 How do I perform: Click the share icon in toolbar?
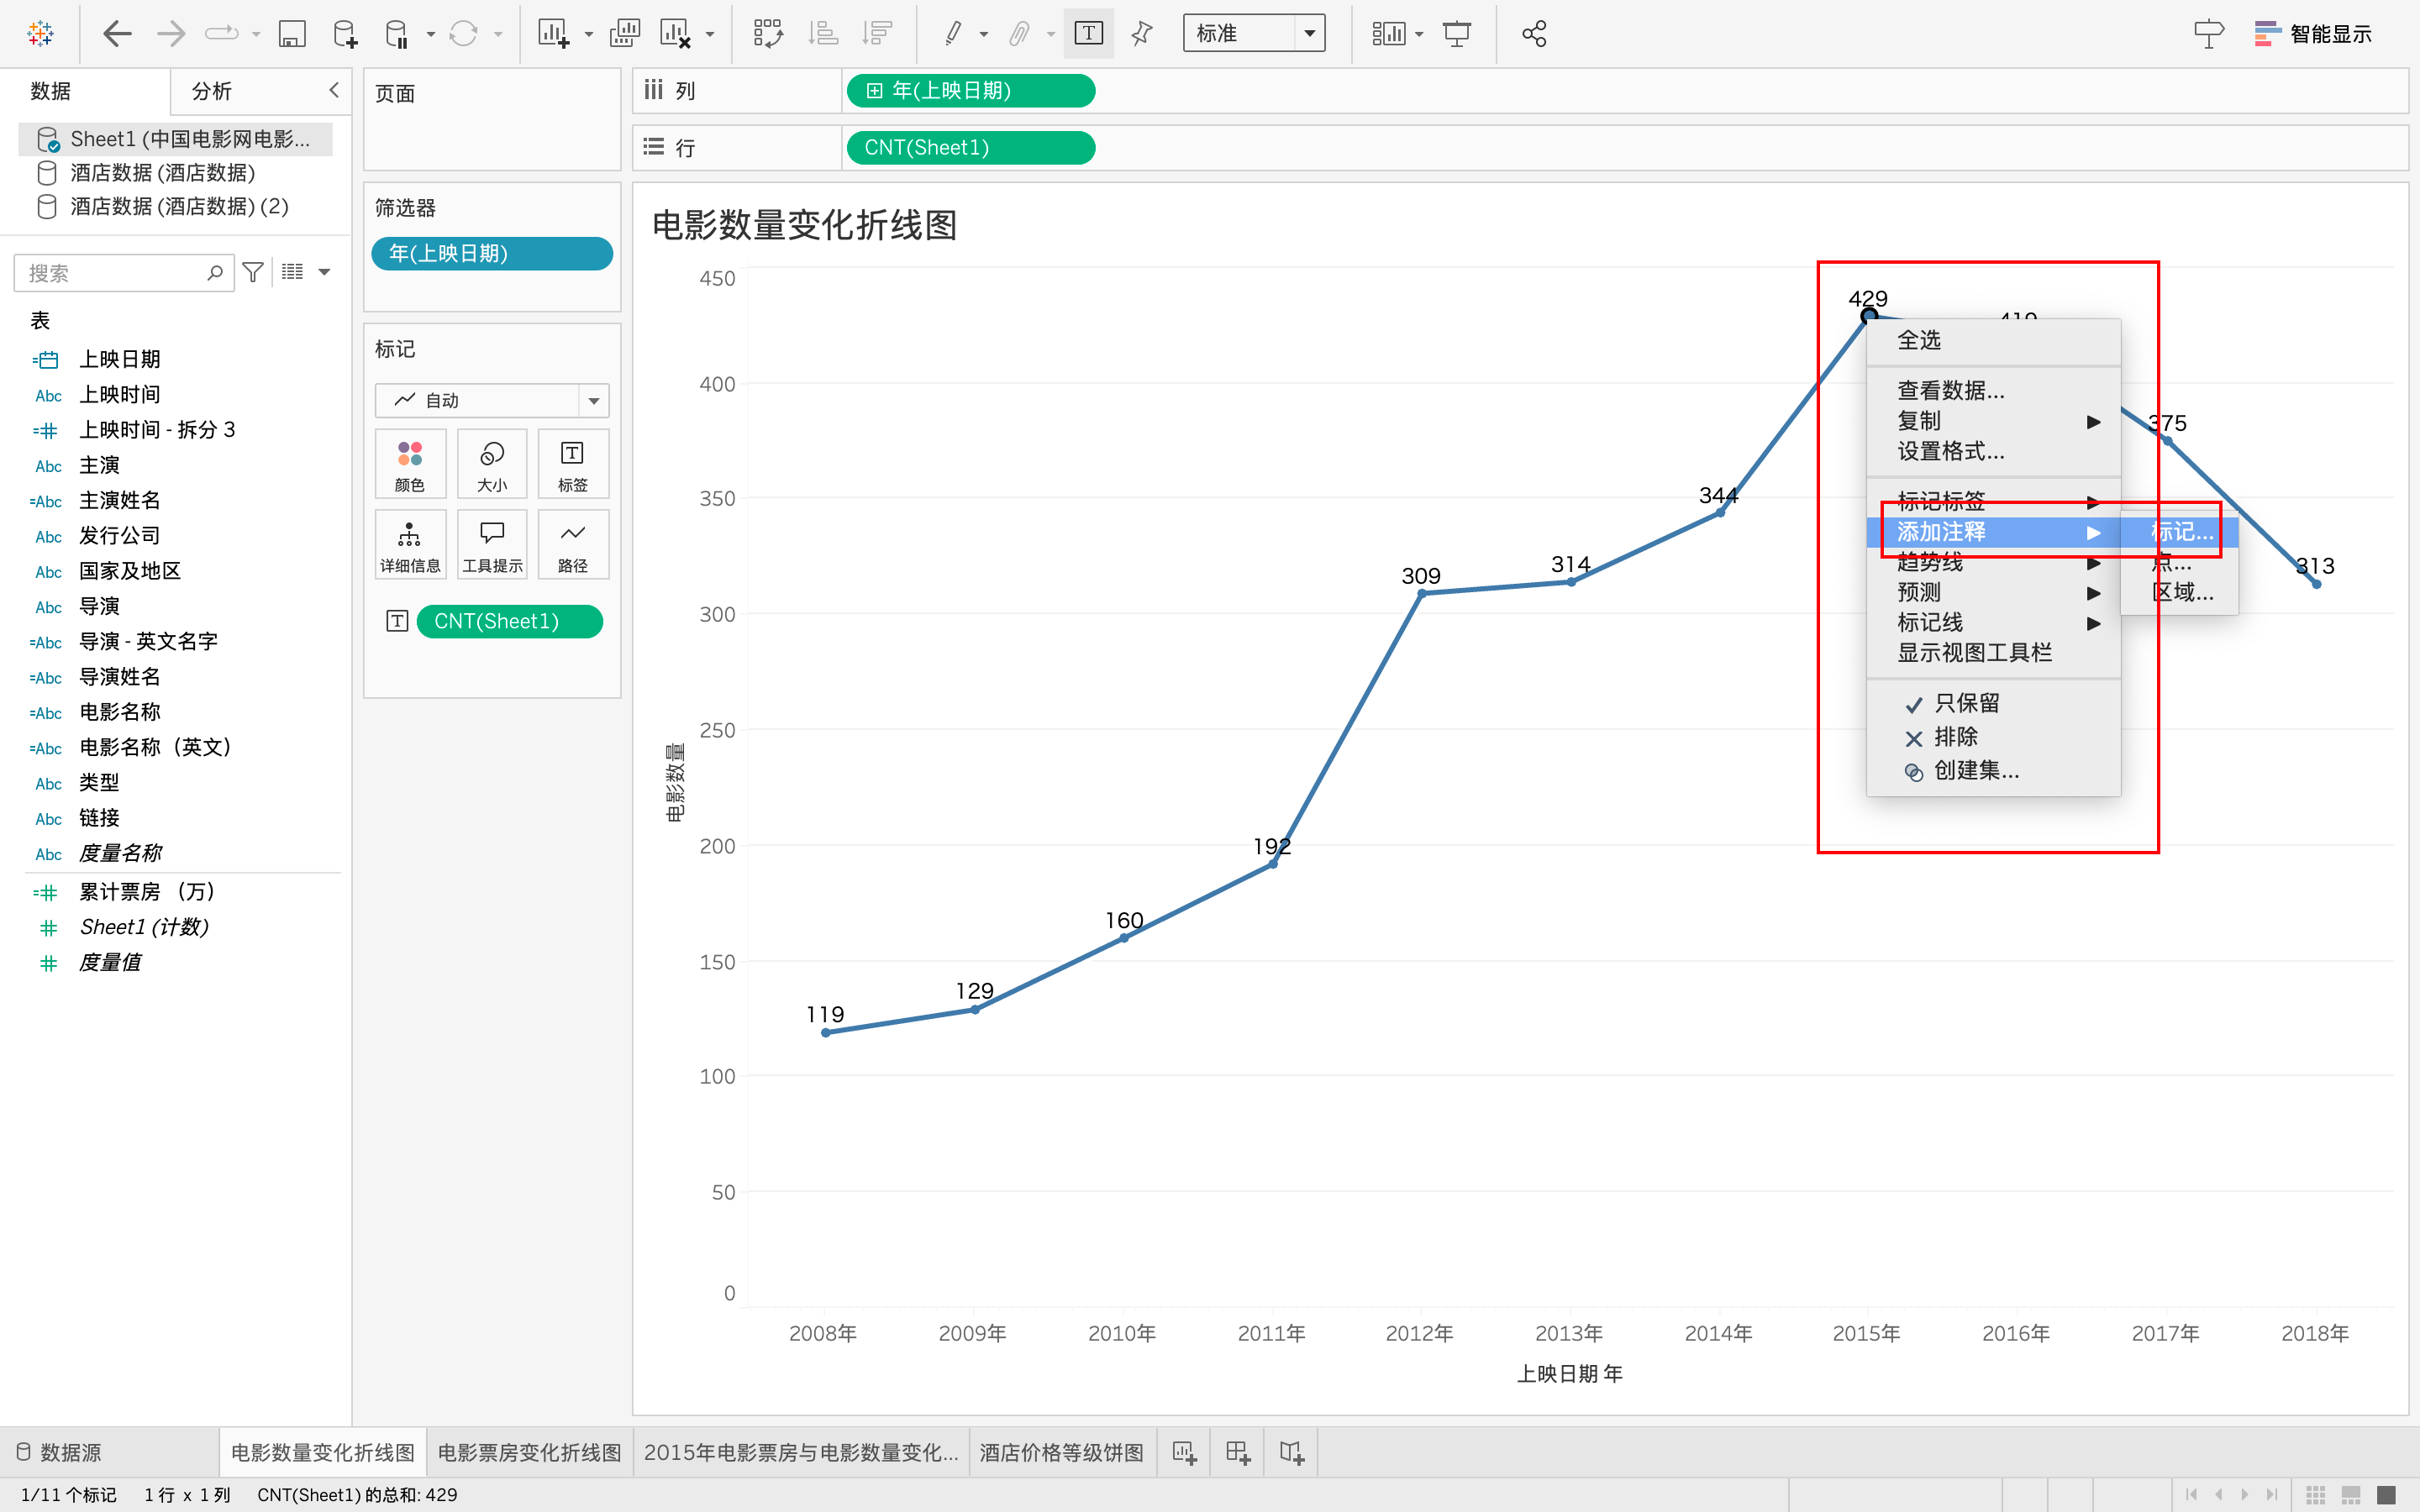pos(1534,34)
